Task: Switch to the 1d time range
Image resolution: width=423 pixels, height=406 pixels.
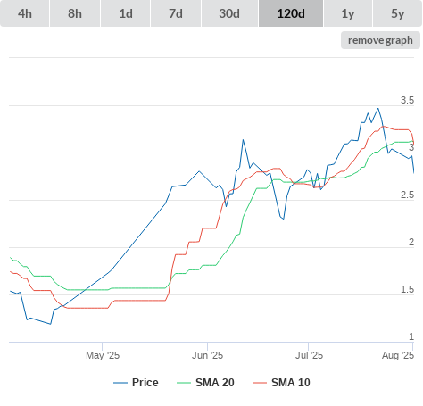Action: 126,13
